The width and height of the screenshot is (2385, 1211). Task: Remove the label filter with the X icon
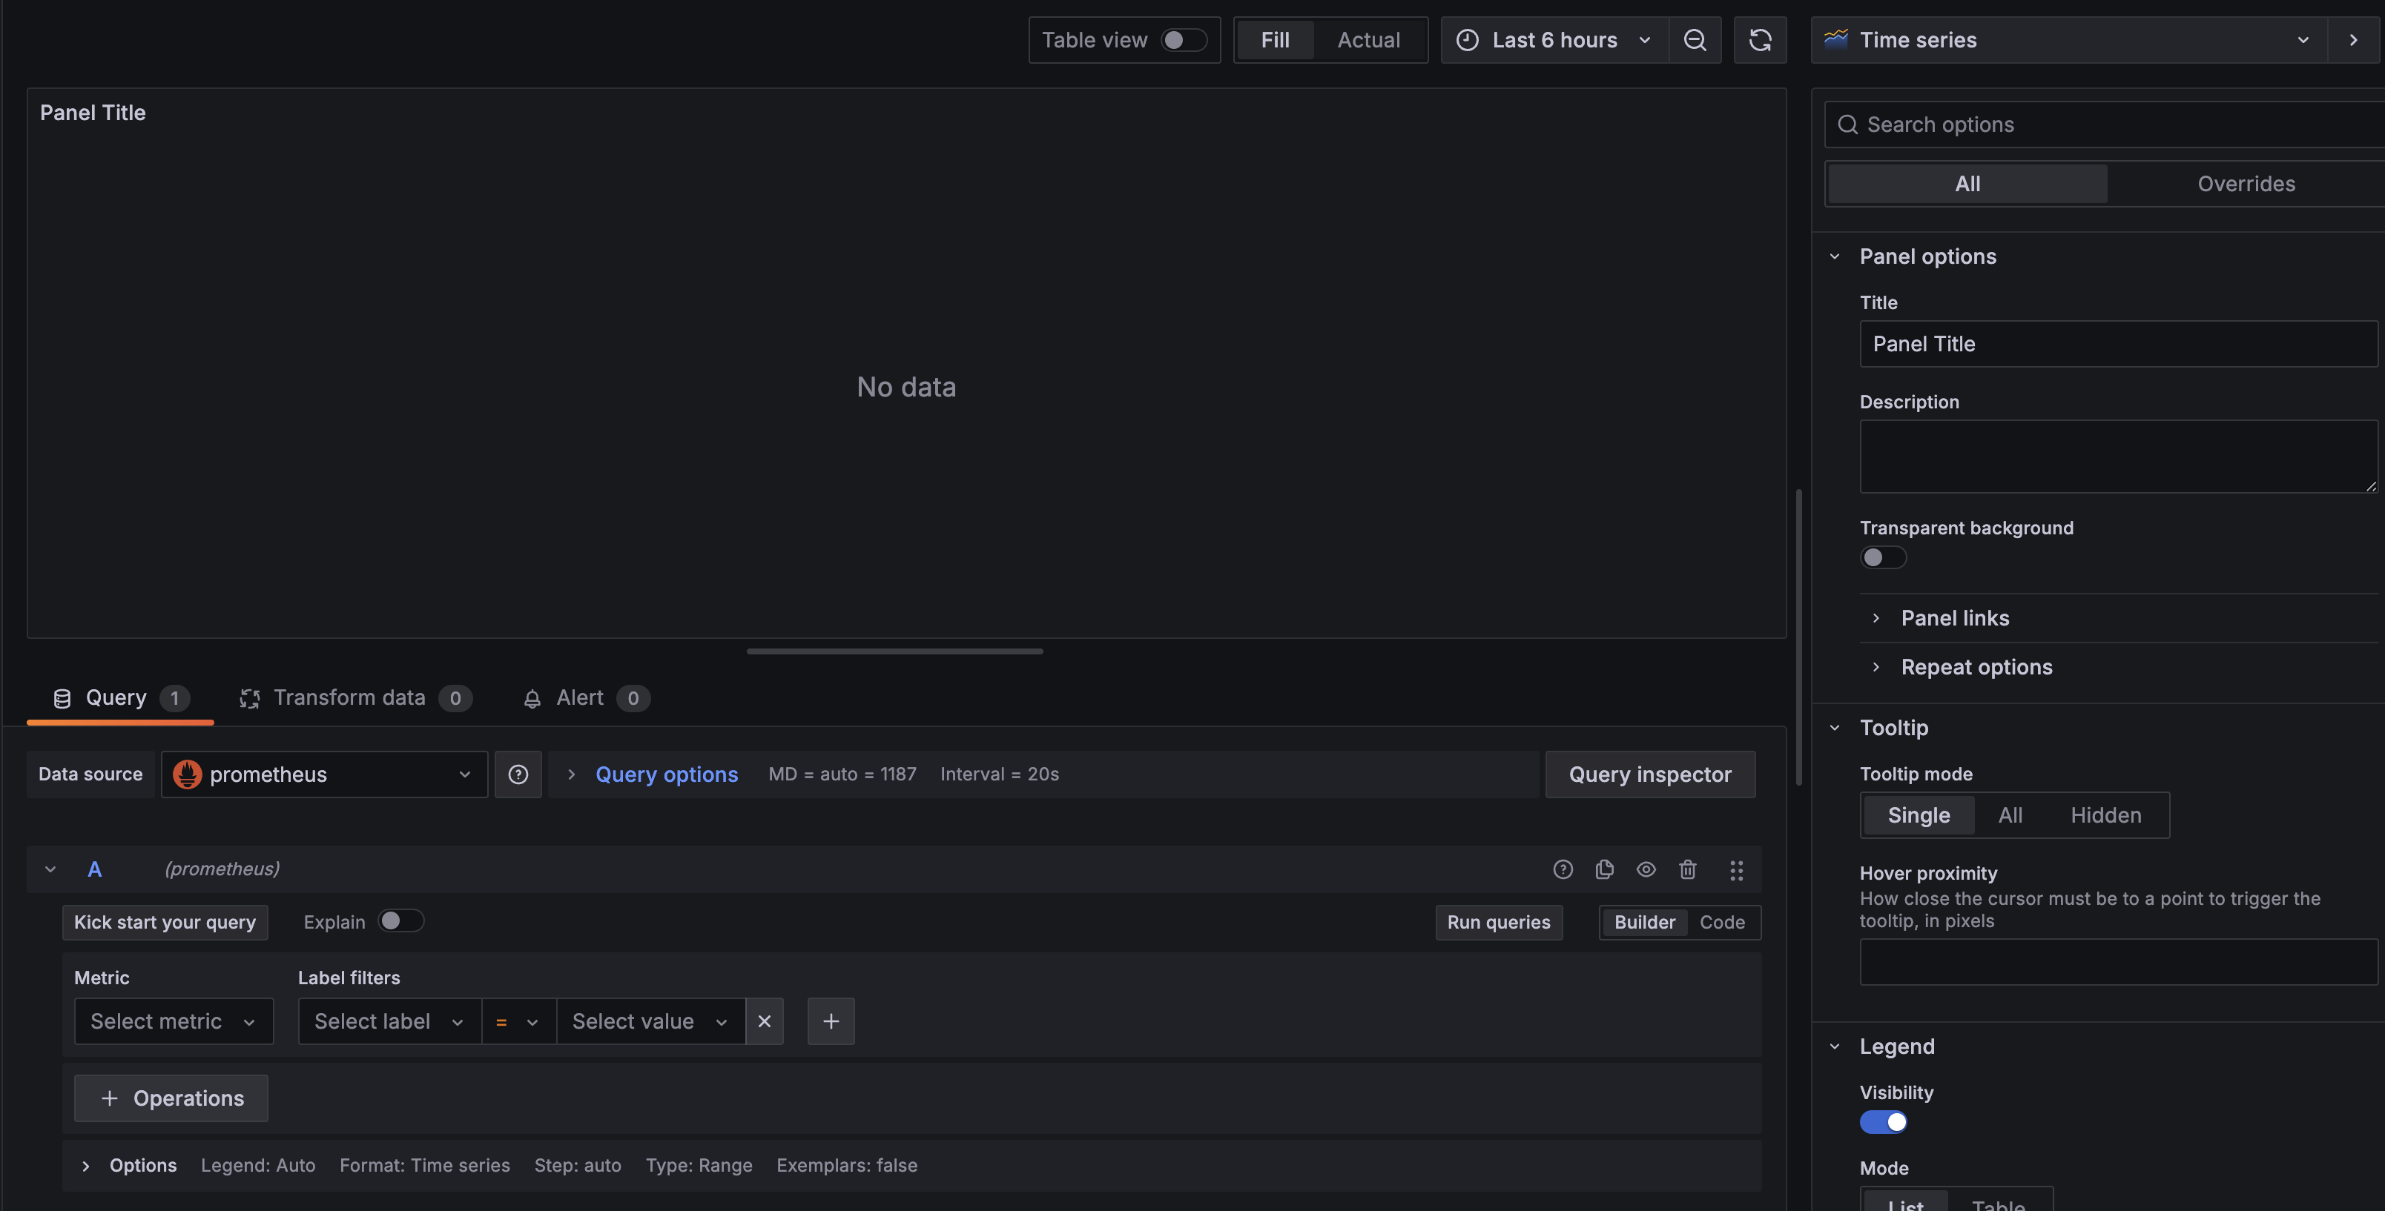pos(765,1021)
